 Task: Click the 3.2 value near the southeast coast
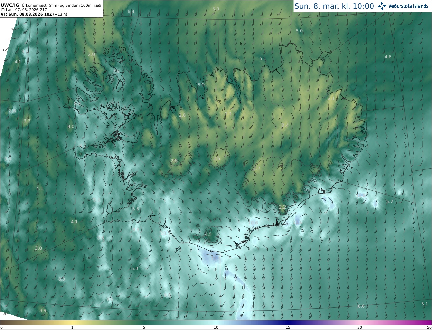click(282, 207)
